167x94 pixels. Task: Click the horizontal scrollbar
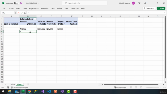click(131, 84)
